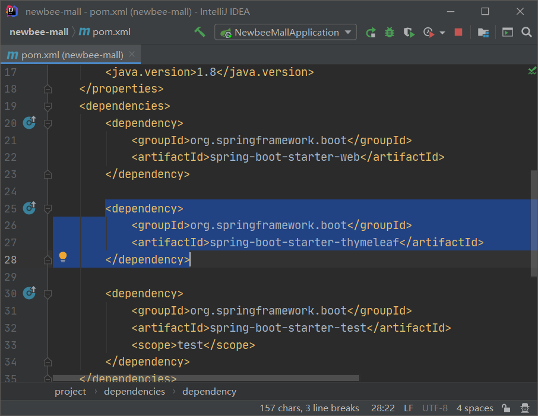
Task: Click the horizontal editor scrollbar
Action: pos(206,378)
